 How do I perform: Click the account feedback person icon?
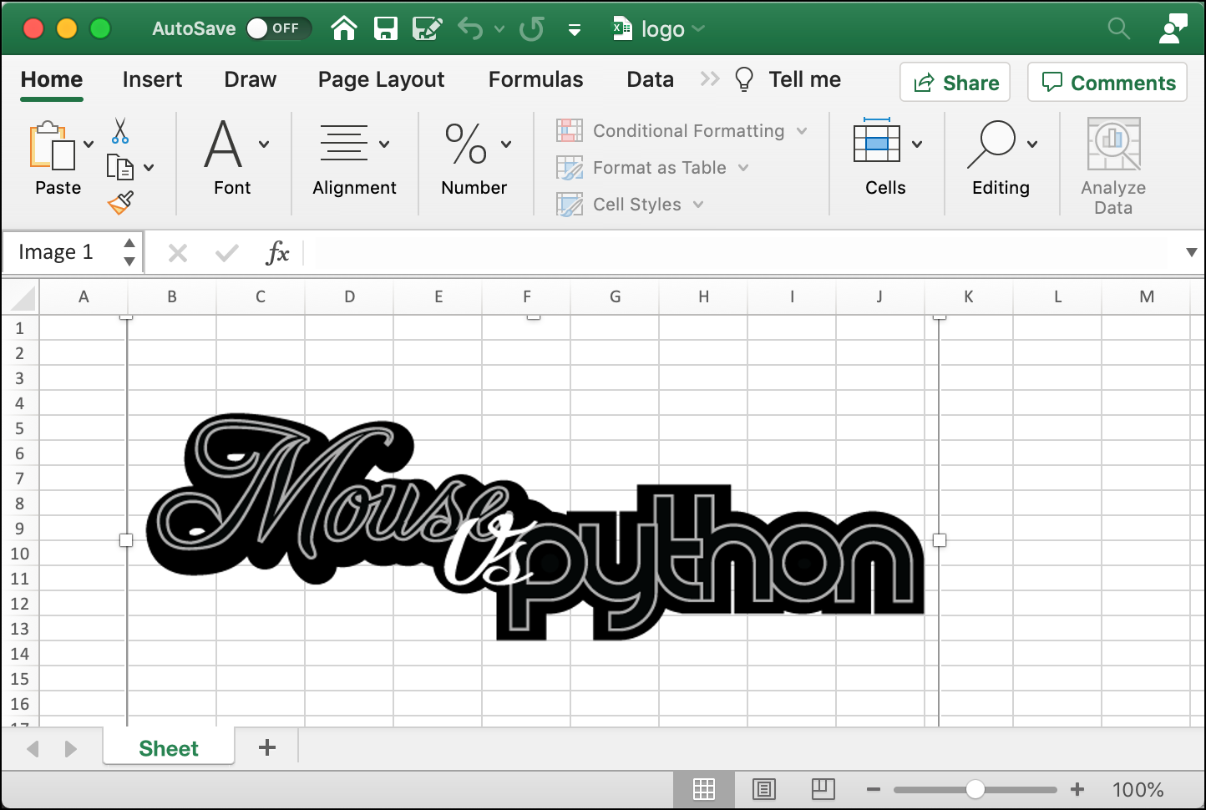click(x=1173, y=28)
